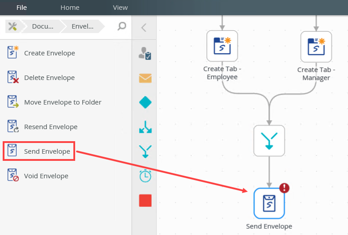Select the Create Envelope label

click(x=50, y=53)
